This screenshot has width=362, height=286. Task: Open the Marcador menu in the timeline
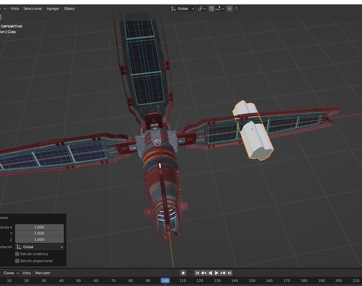click(43, 273)
